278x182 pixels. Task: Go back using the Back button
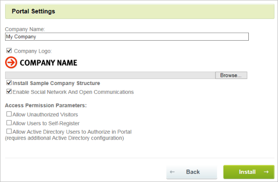192,172
